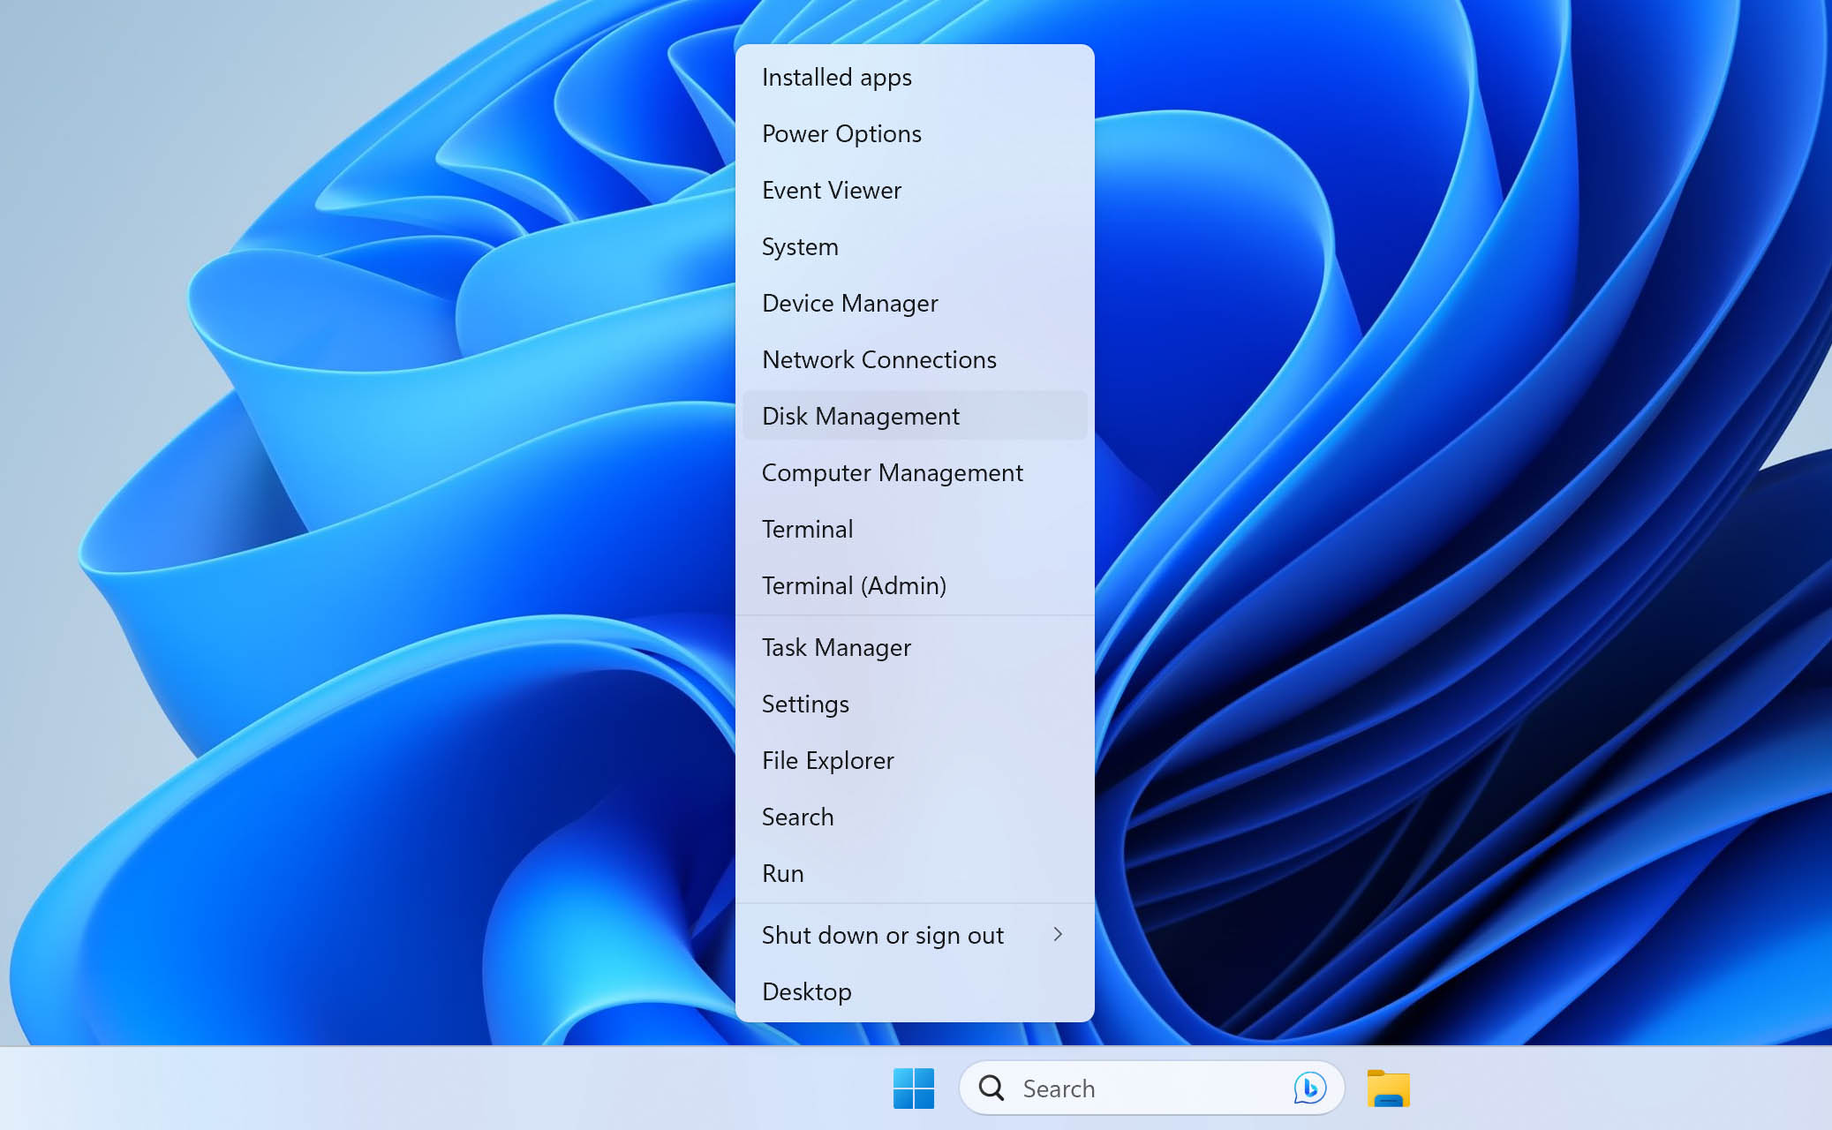This screenshot has width=1832, height=1130.
Task: Show Desktop option in context menu
Action: click(x=807, y=990)
